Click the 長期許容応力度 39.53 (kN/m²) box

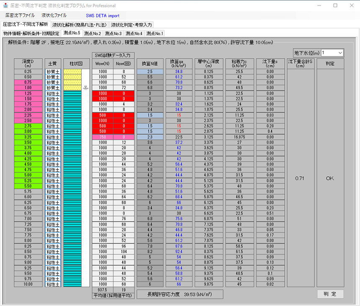coord(180,294)
